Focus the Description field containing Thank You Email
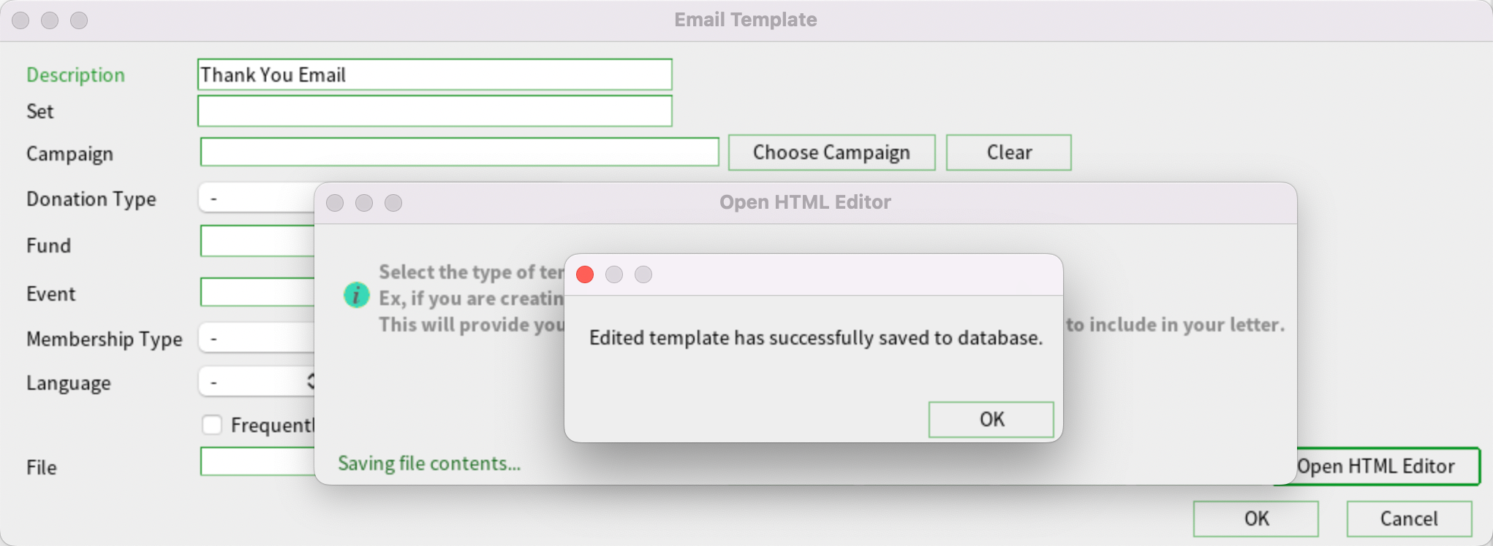 click(435, 74)
